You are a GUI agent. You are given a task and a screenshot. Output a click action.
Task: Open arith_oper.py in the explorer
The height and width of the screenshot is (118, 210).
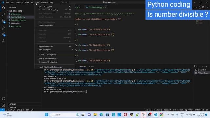16,14
